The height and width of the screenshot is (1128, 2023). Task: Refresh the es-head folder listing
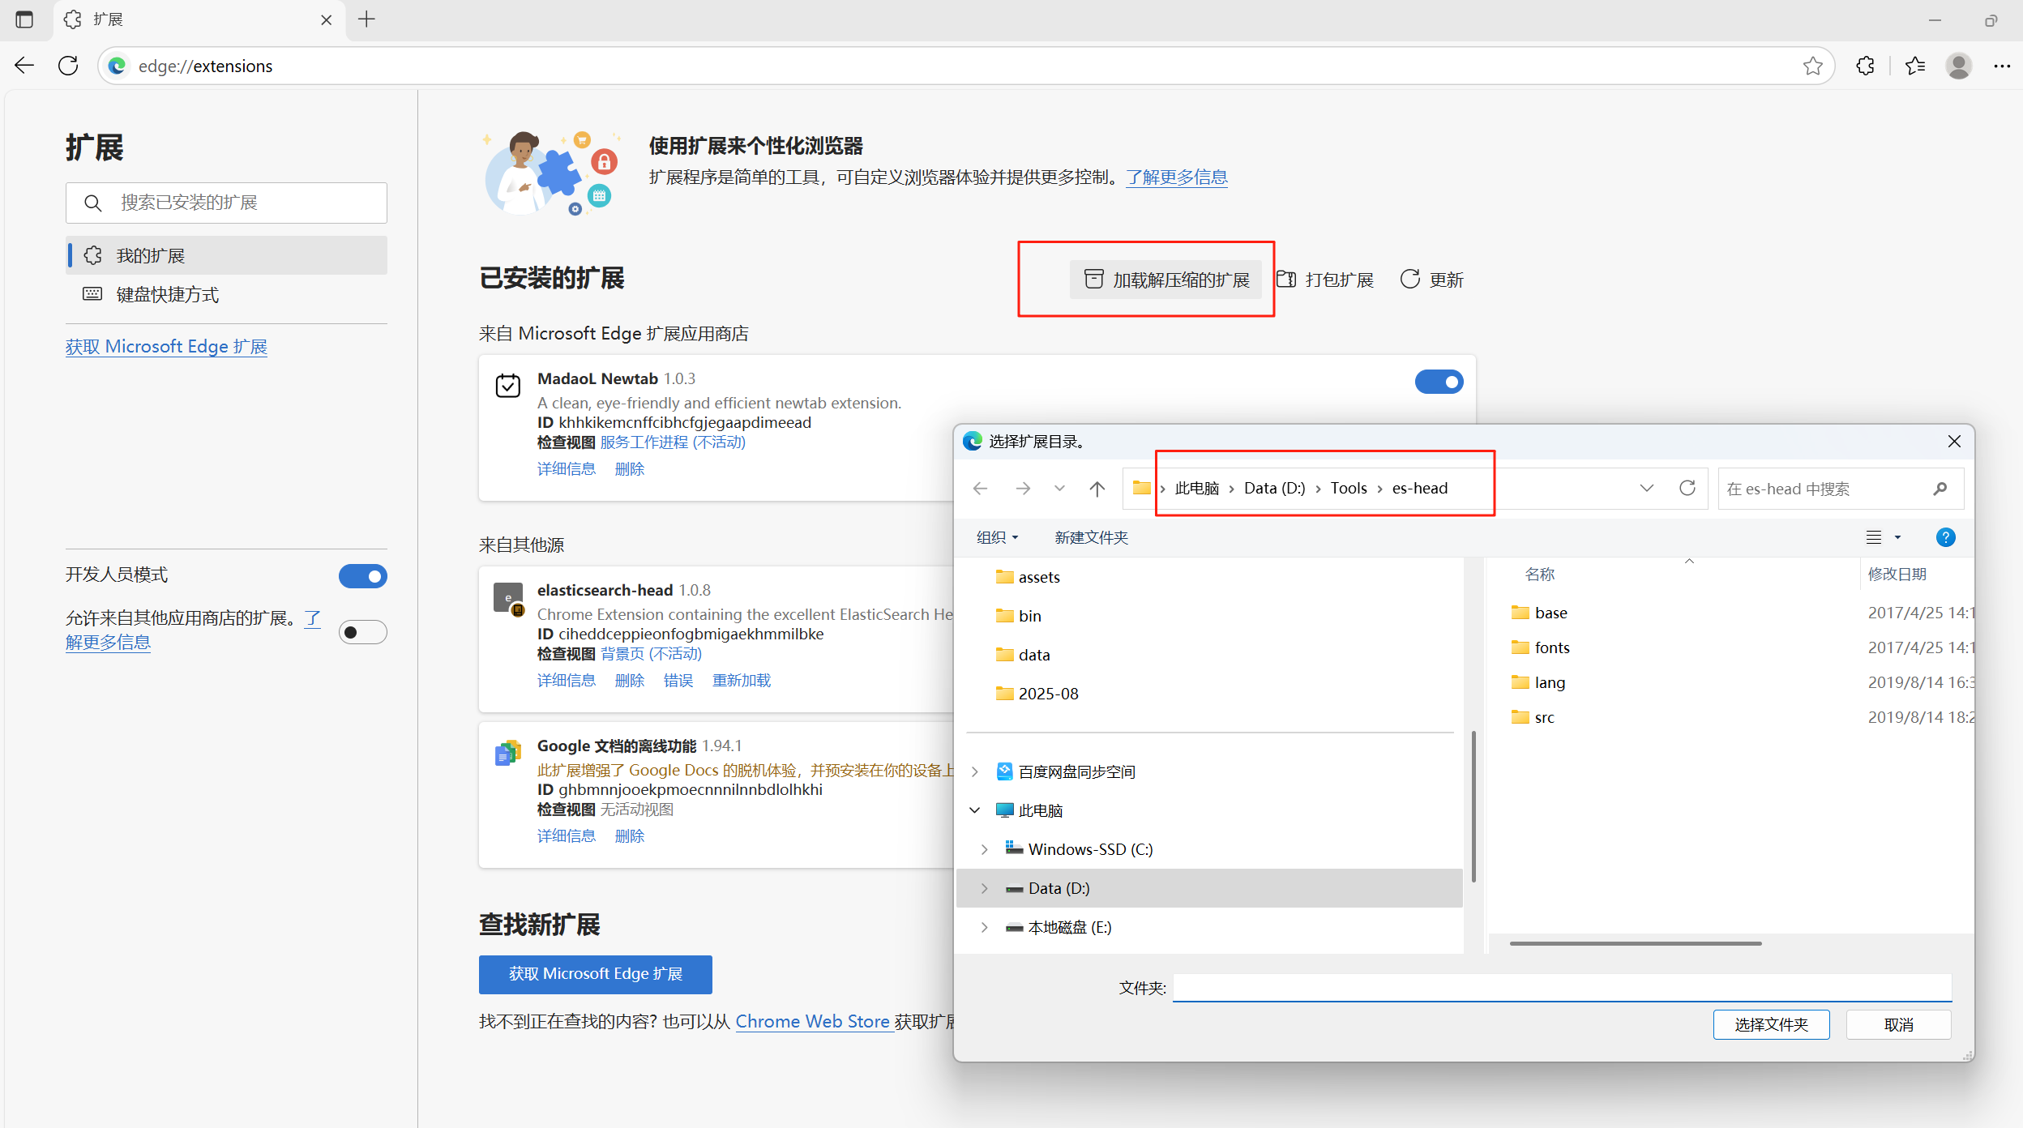[1687, 488]
